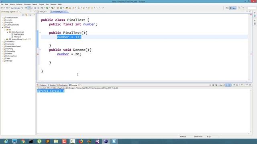Image resolution: width=257 pixels, height=144 pixels.
Task: Open the Open Perspective button
Action: click(x=226, y=8)
